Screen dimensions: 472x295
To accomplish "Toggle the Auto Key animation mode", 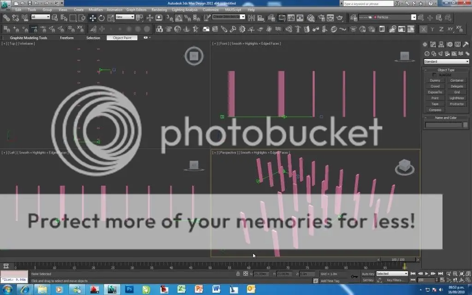I will 368,274.
